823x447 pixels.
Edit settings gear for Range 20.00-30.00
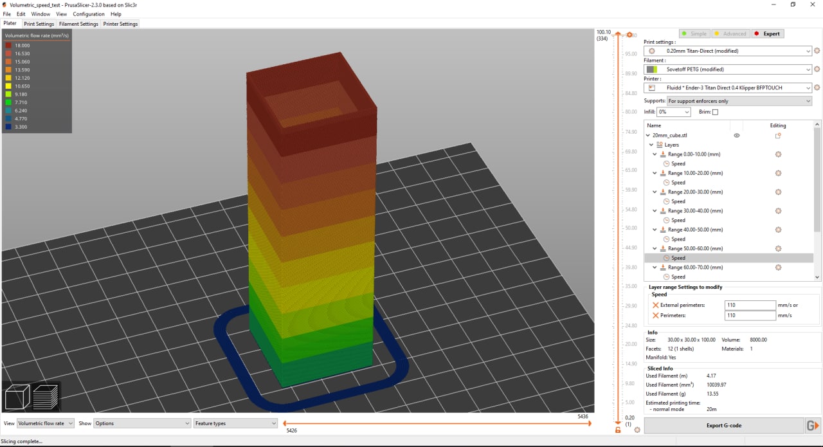pyautogui.click(x=778, y=192)
